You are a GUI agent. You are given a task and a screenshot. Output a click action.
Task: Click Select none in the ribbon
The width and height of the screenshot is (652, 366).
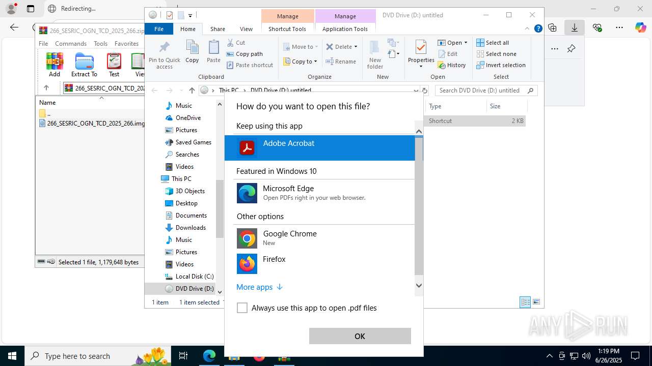[x=496, y=54]
